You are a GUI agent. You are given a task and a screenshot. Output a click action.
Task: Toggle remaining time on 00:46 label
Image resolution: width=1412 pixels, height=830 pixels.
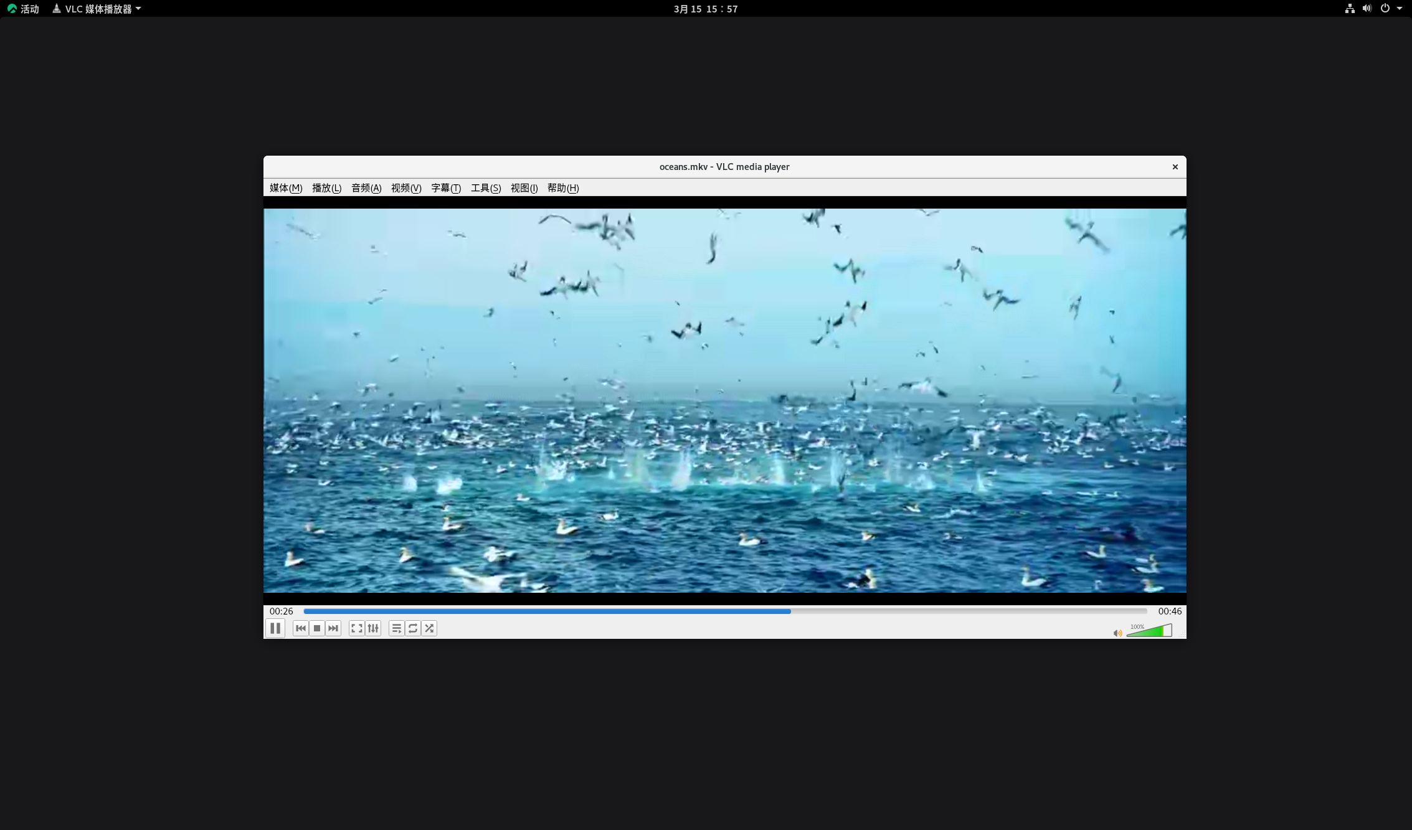pyautogui.click(x=1169, y=611)
